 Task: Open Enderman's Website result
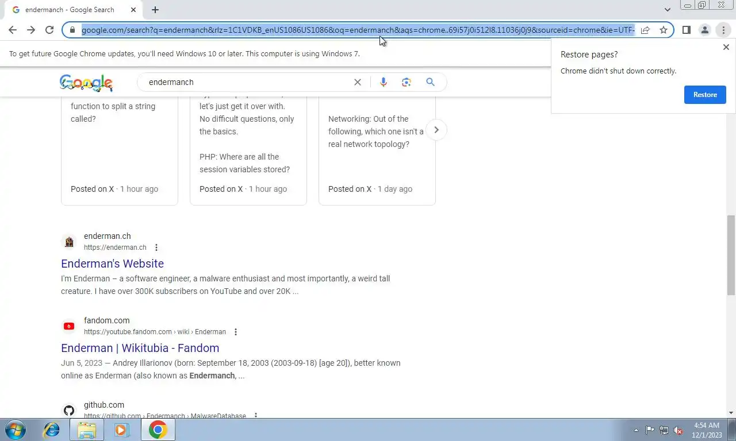coord(112,264)
